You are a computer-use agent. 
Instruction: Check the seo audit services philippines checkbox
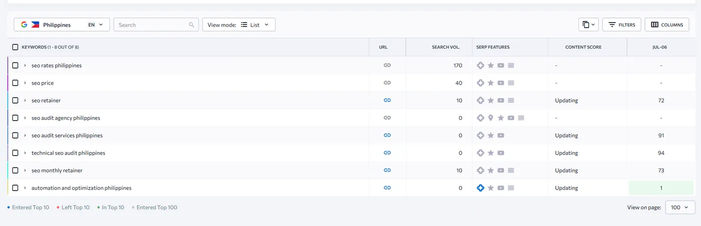click(15, 135)
